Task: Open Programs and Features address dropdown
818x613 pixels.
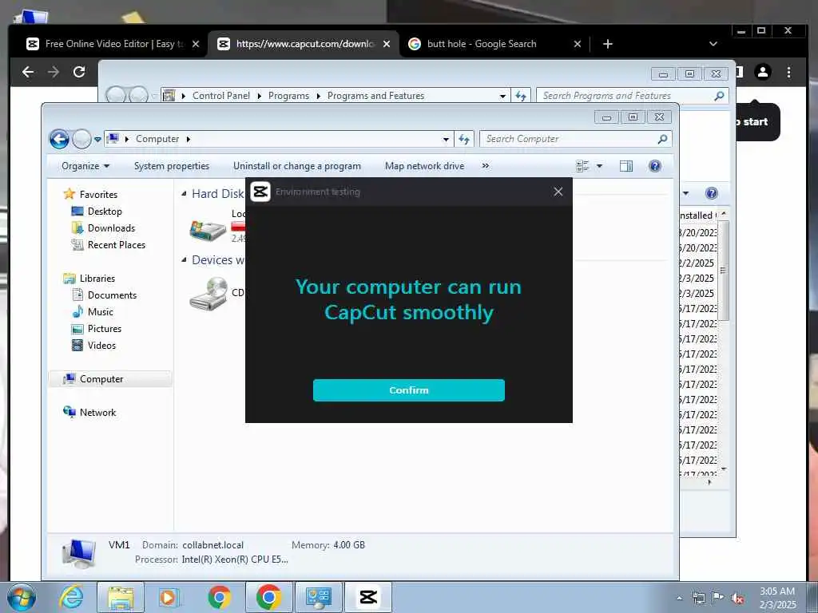Action: point(502,96)
